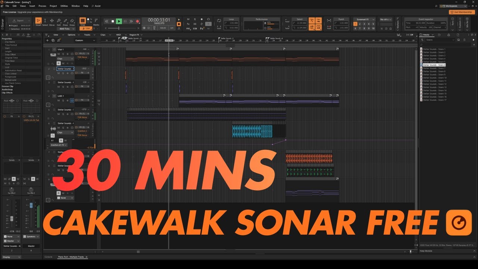The height and width of the screenshot is (269, 478).
Task: Open the Graillon 2 plugin on track 6
Action: click(82, 131)
